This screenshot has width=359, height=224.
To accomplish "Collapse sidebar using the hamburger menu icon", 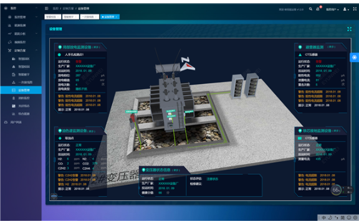I will coord(47,9).
